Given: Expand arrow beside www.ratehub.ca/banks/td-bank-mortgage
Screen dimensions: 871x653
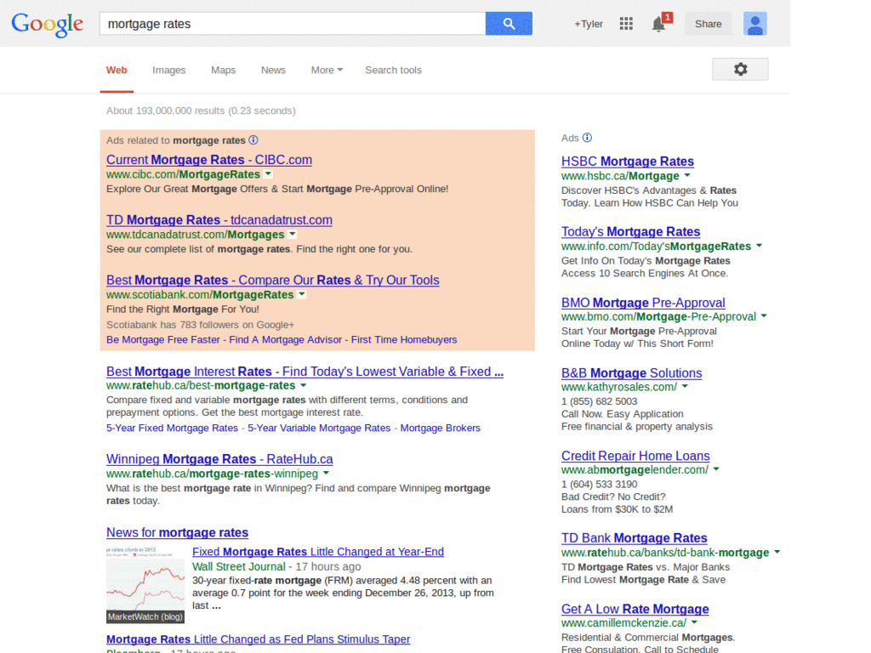Looking at the screenshot, I should (777, 552).
